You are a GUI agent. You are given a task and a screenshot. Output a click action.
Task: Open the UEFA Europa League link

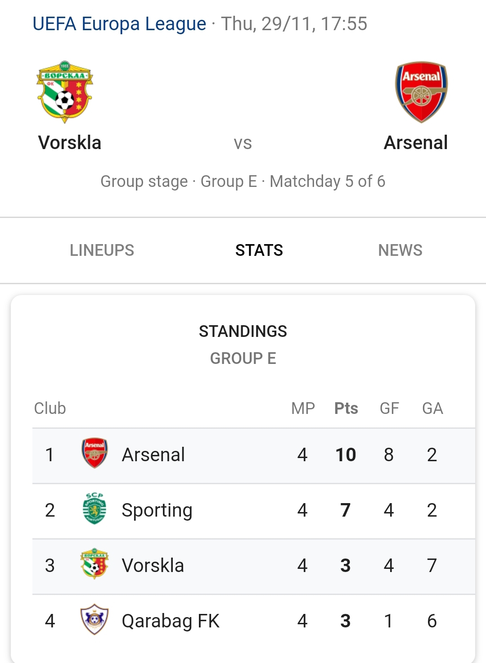[119, 24]
